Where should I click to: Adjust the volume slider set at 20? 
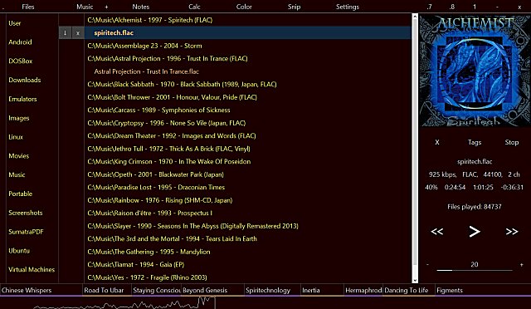475,270
